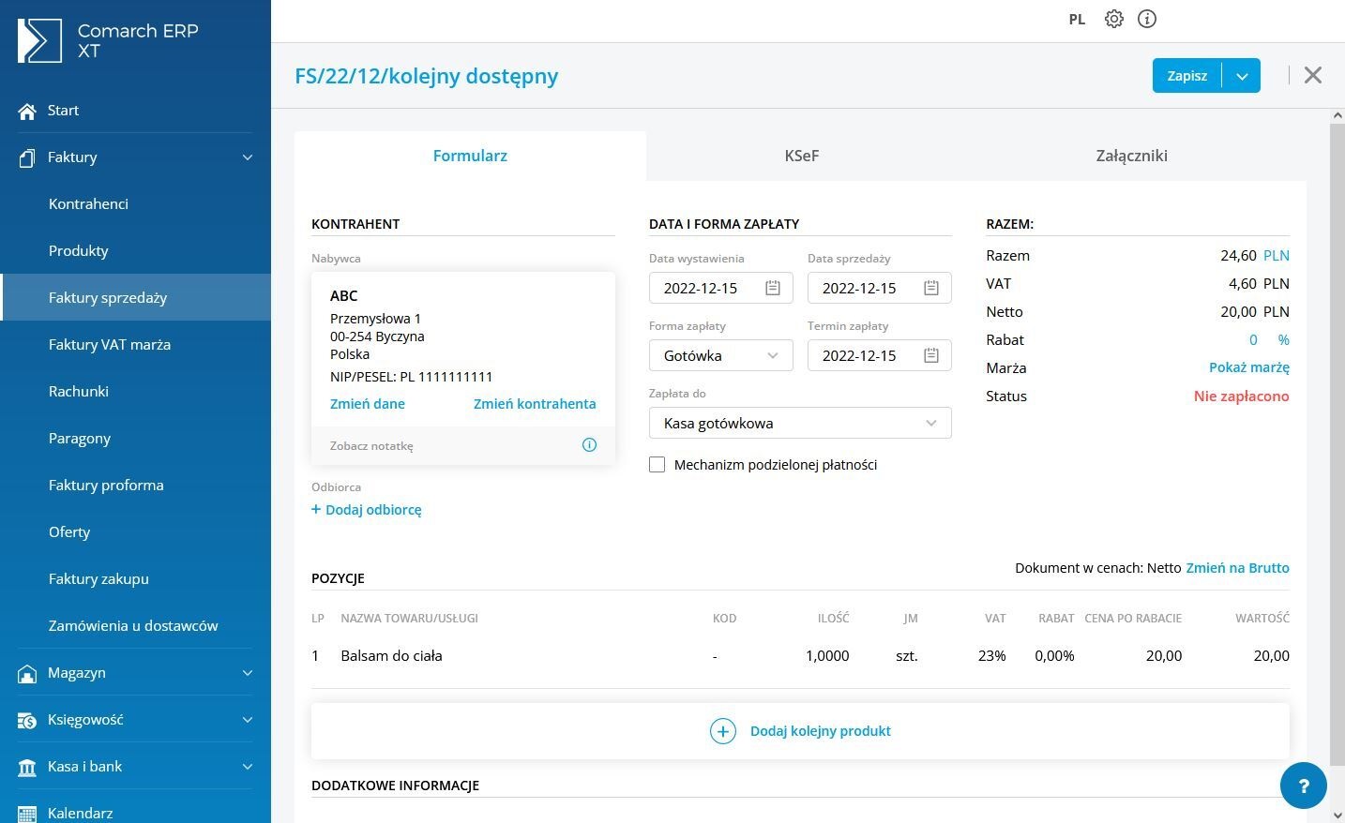Open the settings gear in the top bar
The width and height of the screenshot is (1345, 823).
point(1113,19)
